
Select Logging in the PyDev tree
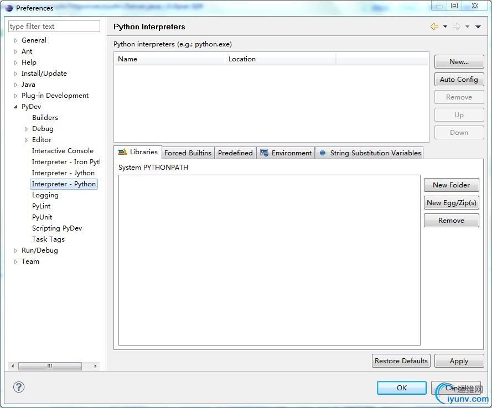click(x=45, y=195)
